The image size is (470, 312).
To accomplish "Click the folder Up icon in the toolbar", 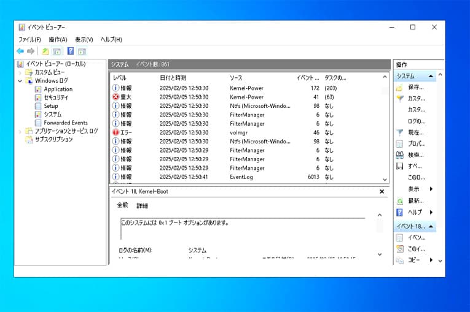I will coord(45,51).
